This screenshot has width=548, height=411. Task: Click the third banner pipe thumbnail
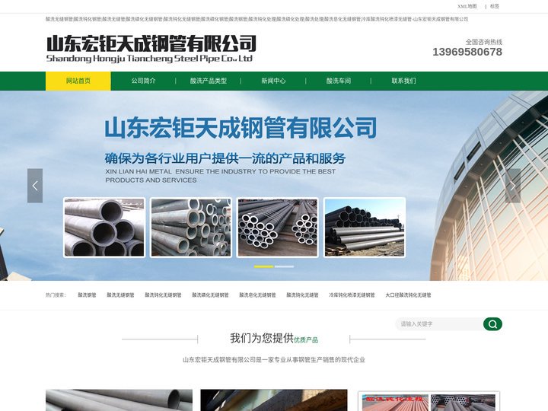278,228
